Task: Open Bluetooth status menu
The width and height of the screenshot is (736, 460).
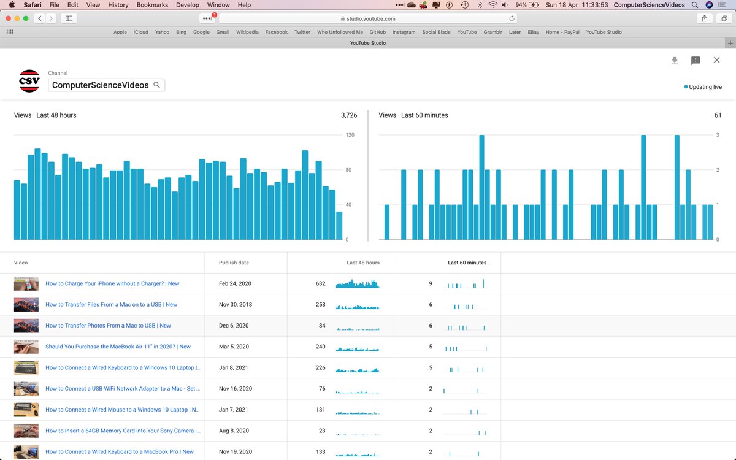Action: (479, 5)
